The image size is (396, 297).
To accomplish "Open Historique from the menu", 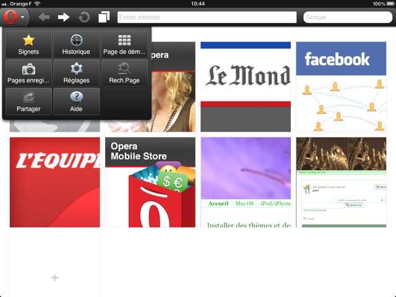I will (x=76, y=45).
